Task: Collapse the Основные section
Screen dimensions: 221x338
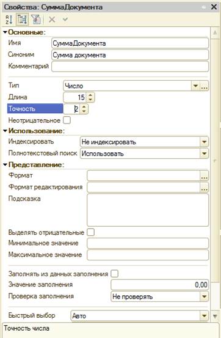Action: click(5, 32)
